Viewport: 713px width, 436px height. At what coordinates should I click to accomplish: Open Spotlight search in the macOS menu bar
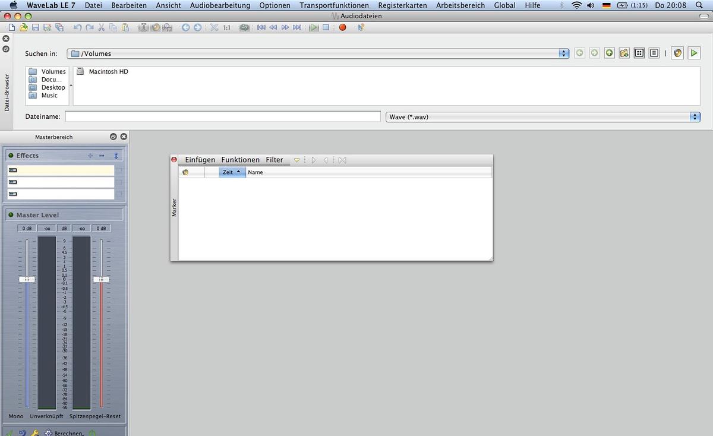(699, 5)
